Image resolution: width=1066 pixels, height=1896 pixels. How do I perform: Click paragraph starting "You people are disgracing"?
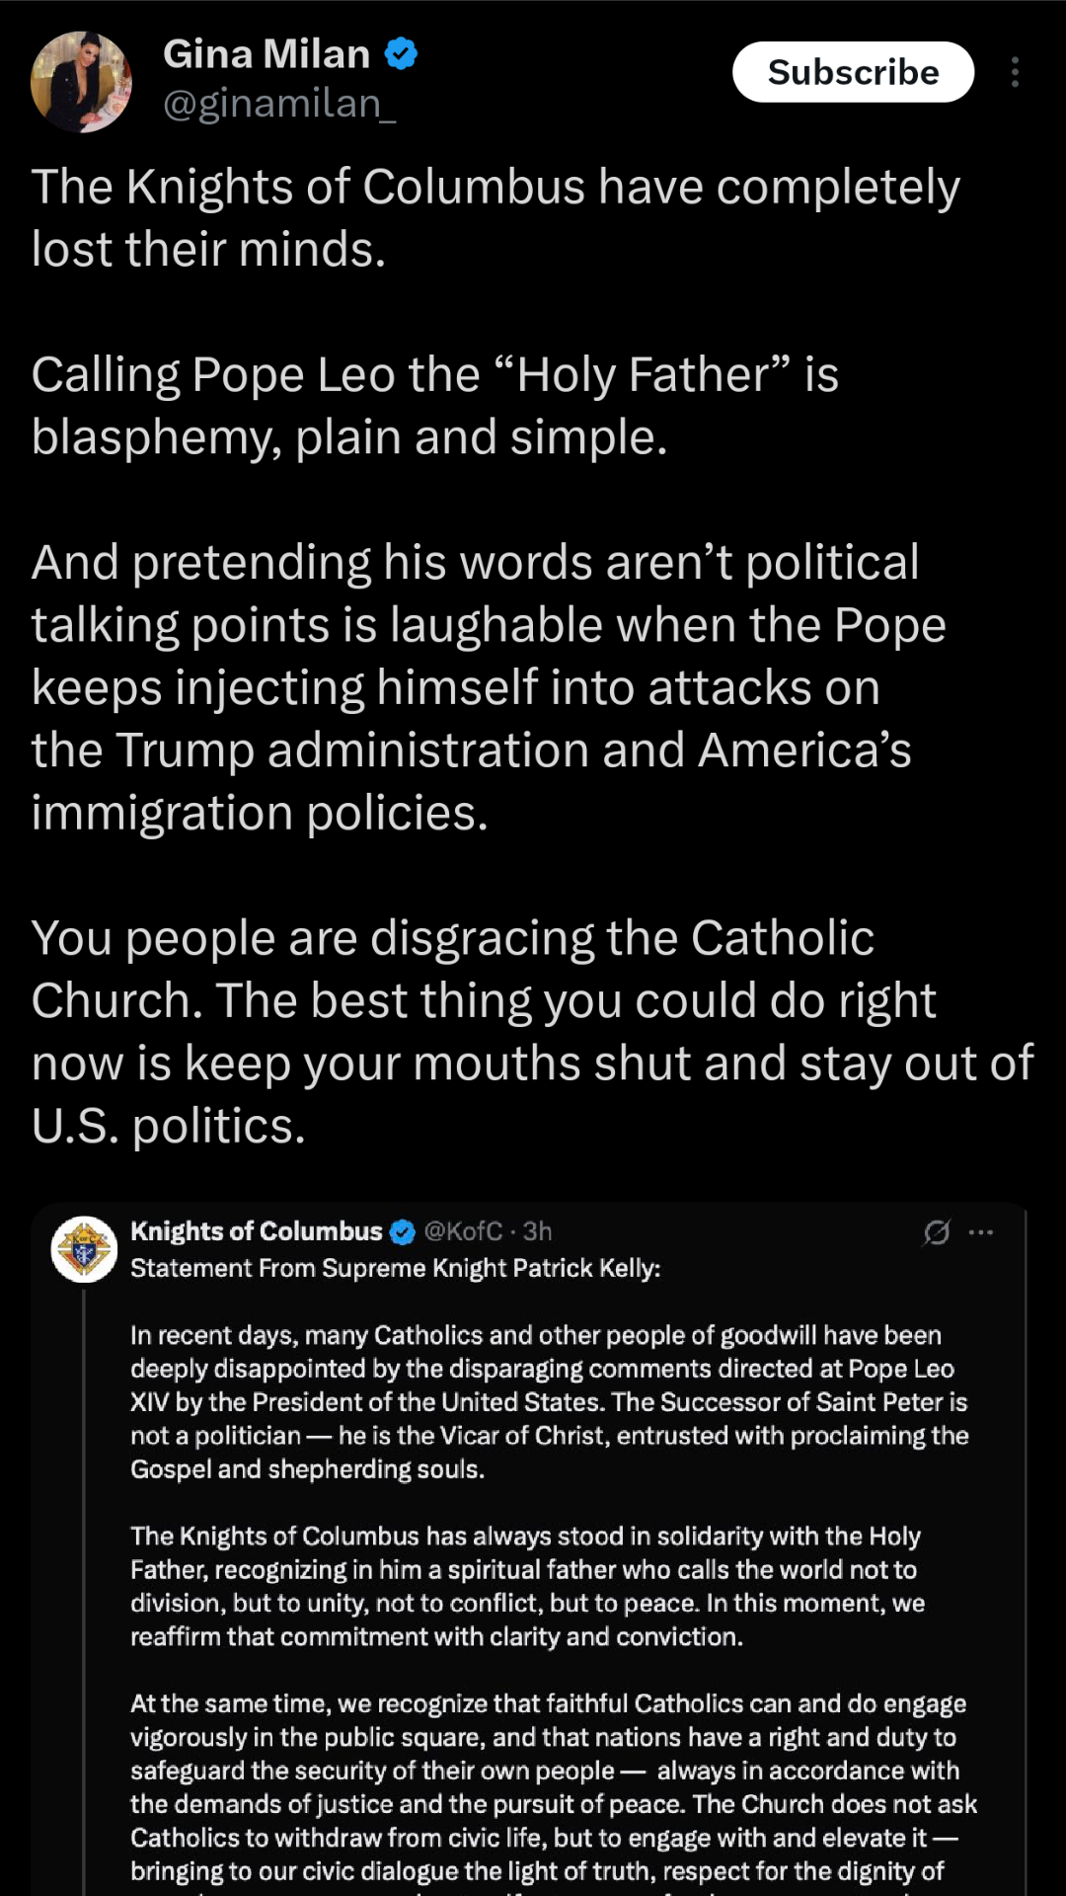click(x=533, y=1031)
